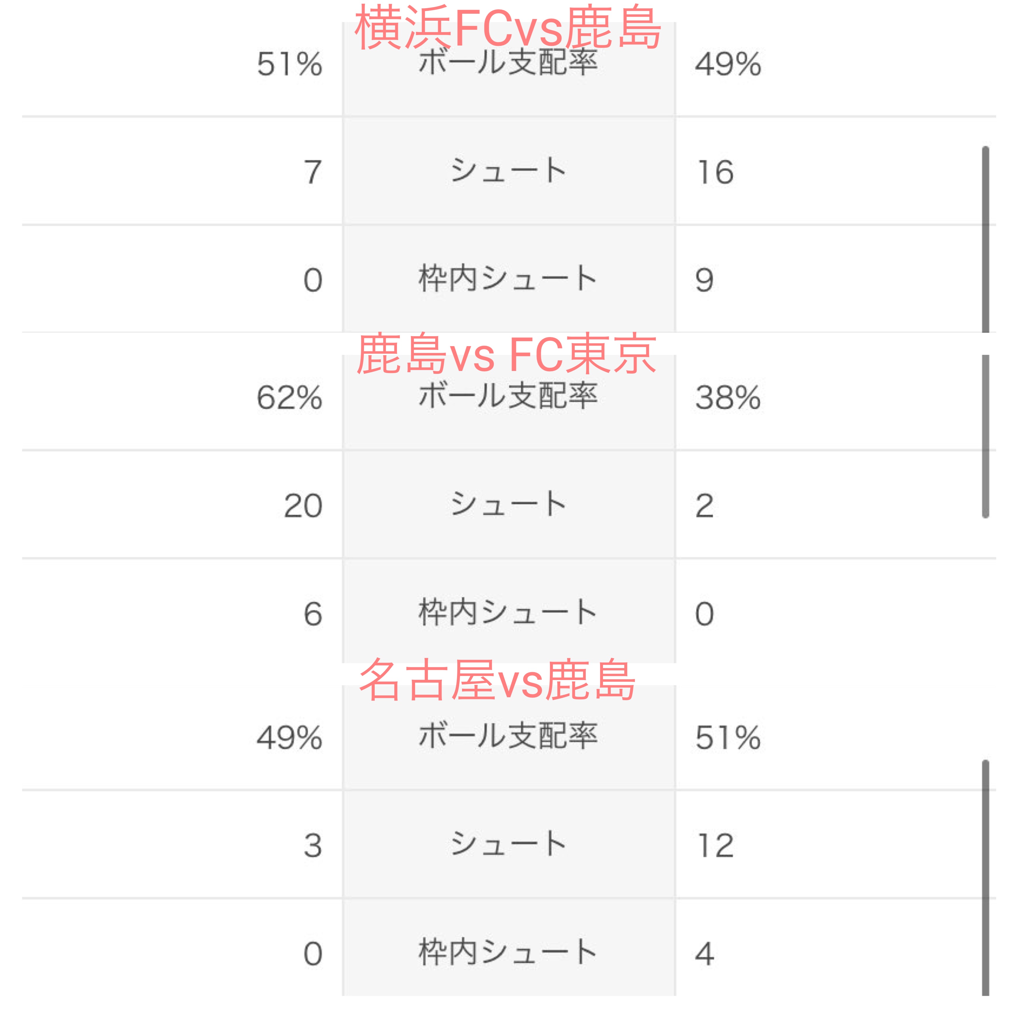1018x1018 pixels.
Task: Click the 20 shots value
Action: tap(303, 506)
